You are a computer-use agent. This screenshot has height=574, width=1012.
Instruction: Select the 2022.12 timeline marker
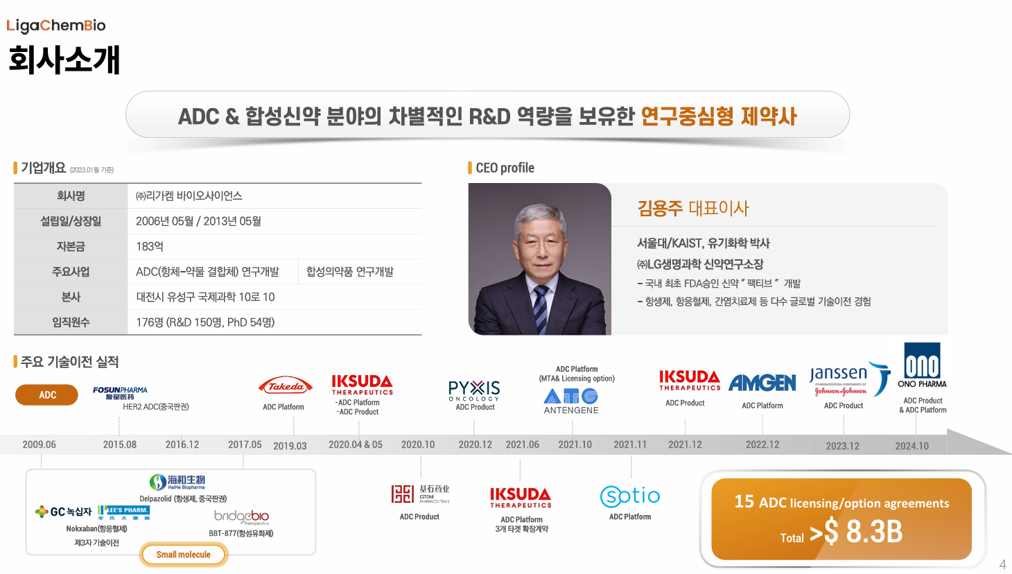tap(762, 444)
